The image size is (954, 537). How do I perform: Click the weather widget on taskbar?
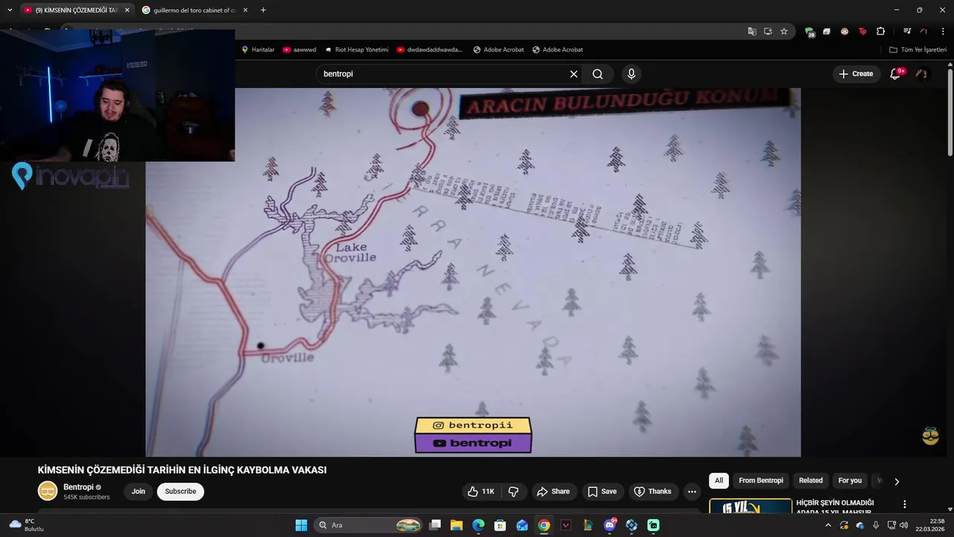click(x=26, y=525)
